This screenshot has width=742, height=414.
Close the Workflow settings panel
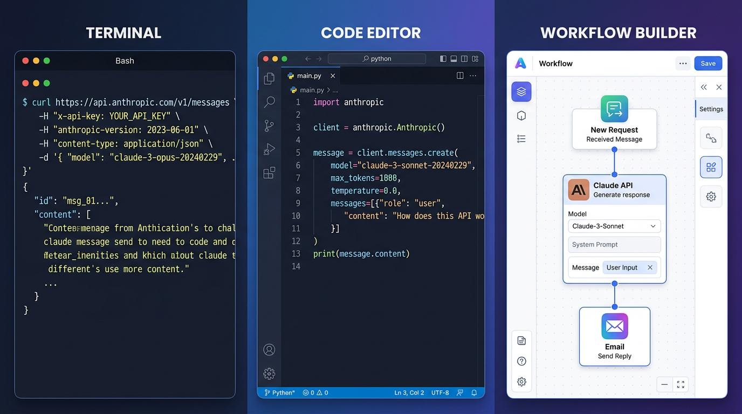pos(719,87)
